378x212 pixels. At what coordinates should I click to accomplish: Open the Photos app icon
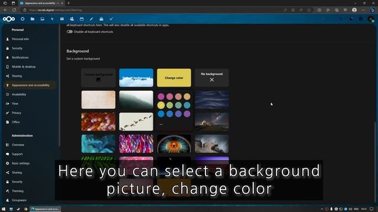[x=42, y=19]
